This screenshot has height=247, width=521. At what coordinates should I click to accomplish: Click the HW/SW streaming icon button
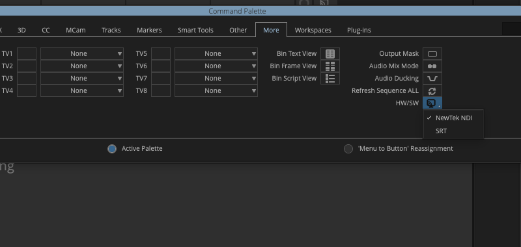point(432,103)
